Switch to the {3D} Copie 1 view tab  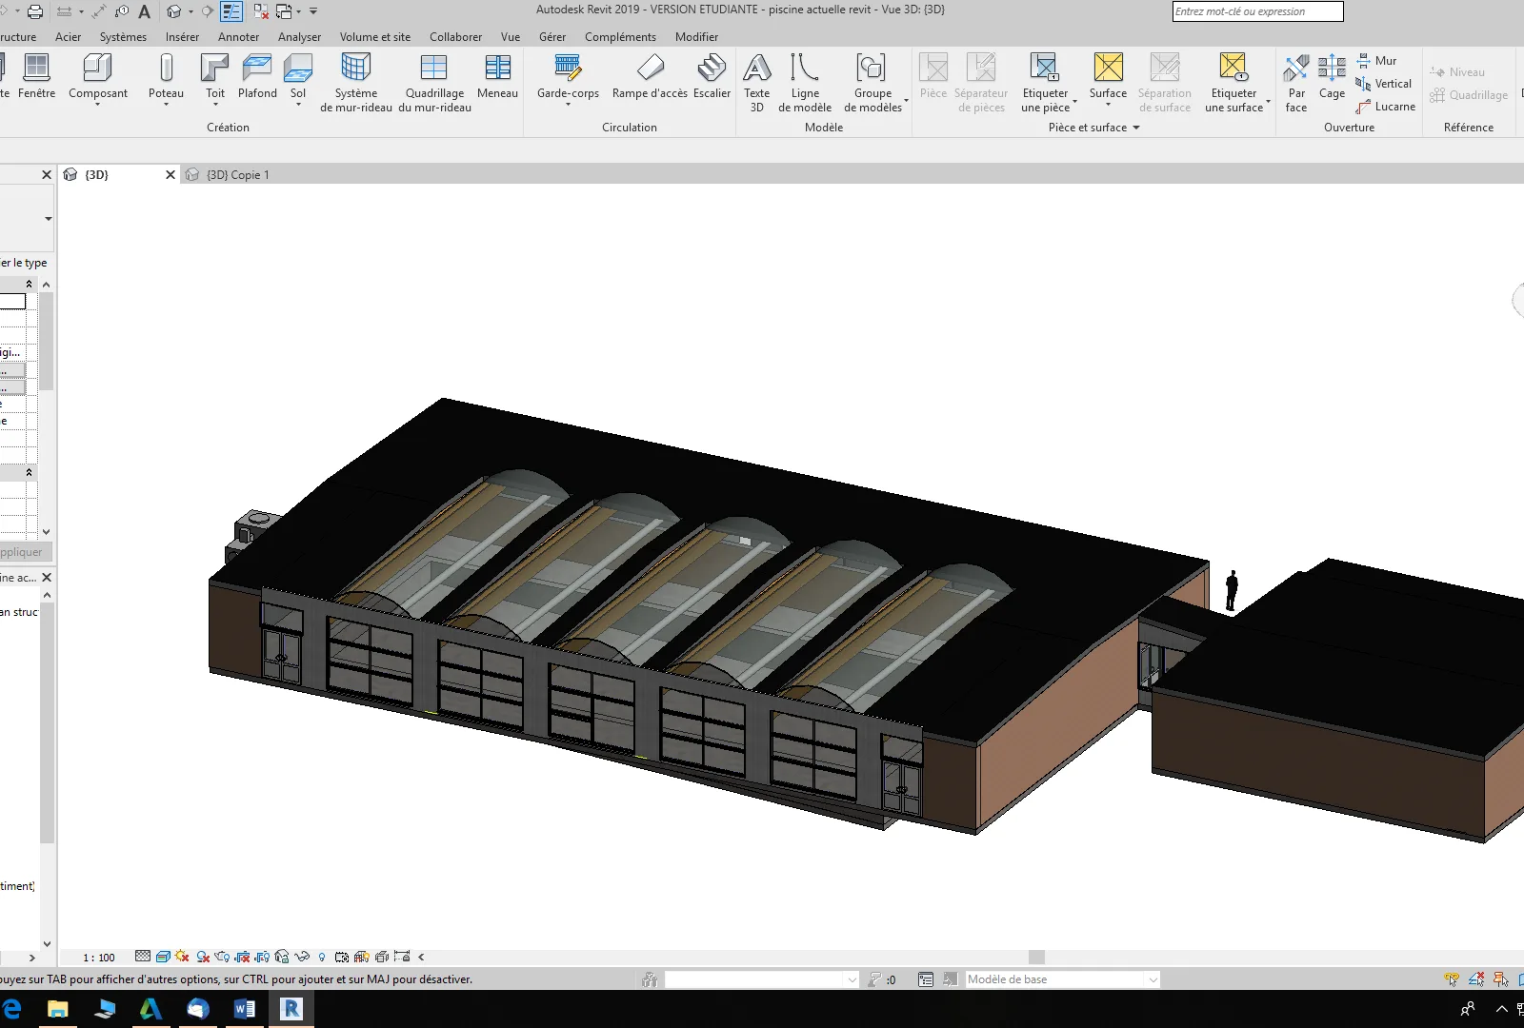(238, 175)
